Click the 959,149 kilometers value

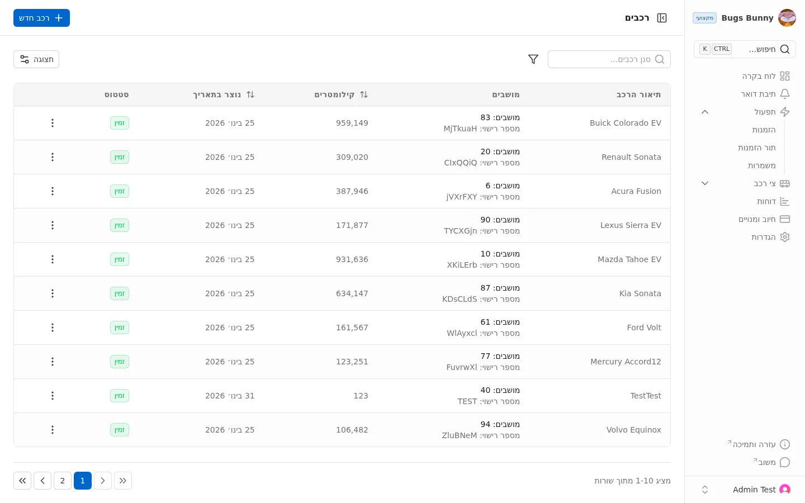[352, 123]
